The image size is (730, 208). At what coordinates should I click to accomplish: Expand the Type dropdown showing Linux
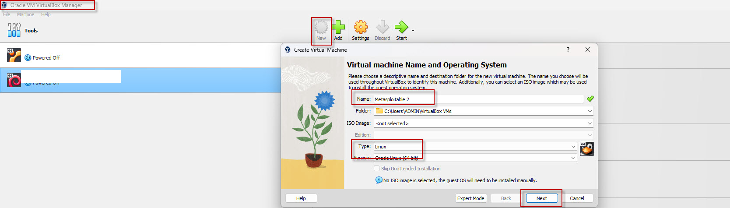pyautogui.click(x=573, y=146)
